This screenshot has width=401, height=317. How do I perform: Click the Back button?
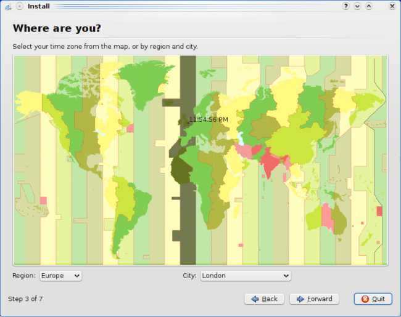tap(264, 299)
